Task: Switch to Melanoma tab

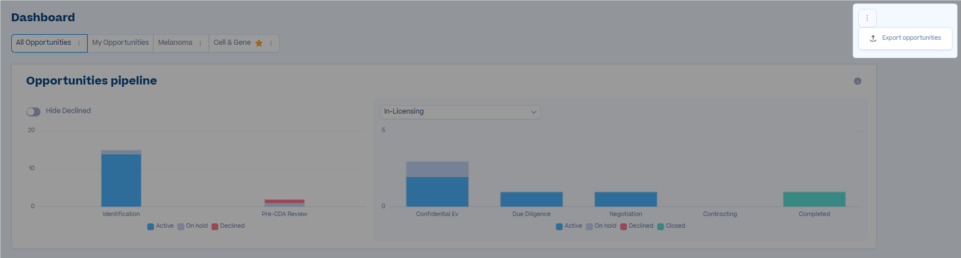Action: [x=175, y=43]
